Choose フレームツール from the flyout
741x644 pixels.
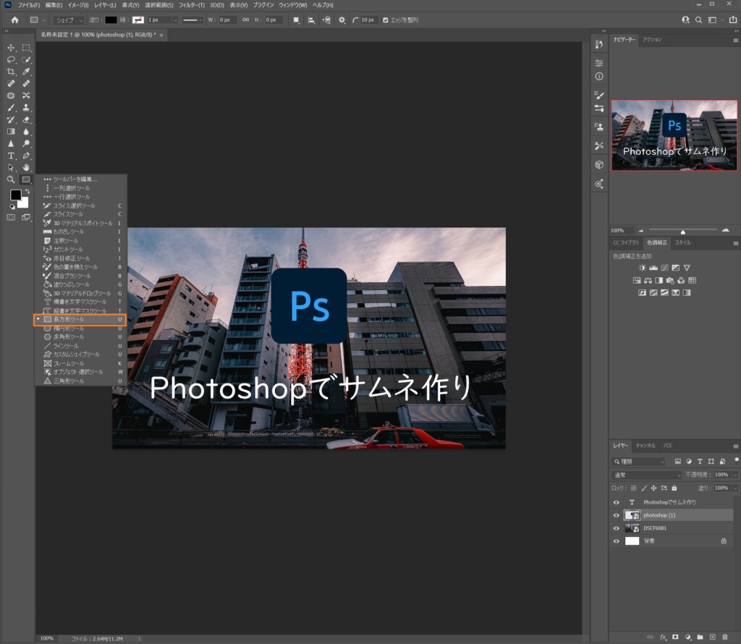[x=80, y=363]
